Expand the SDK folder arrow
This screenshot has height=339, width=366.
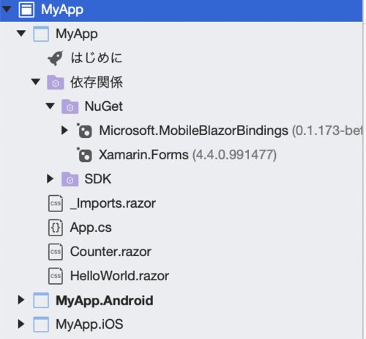coord(51,178)
